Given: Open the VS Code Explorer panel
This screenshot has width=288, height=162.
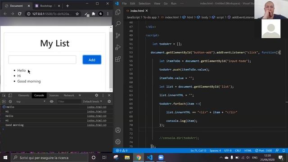Looking at the screenshot, I should pos(118,12).
